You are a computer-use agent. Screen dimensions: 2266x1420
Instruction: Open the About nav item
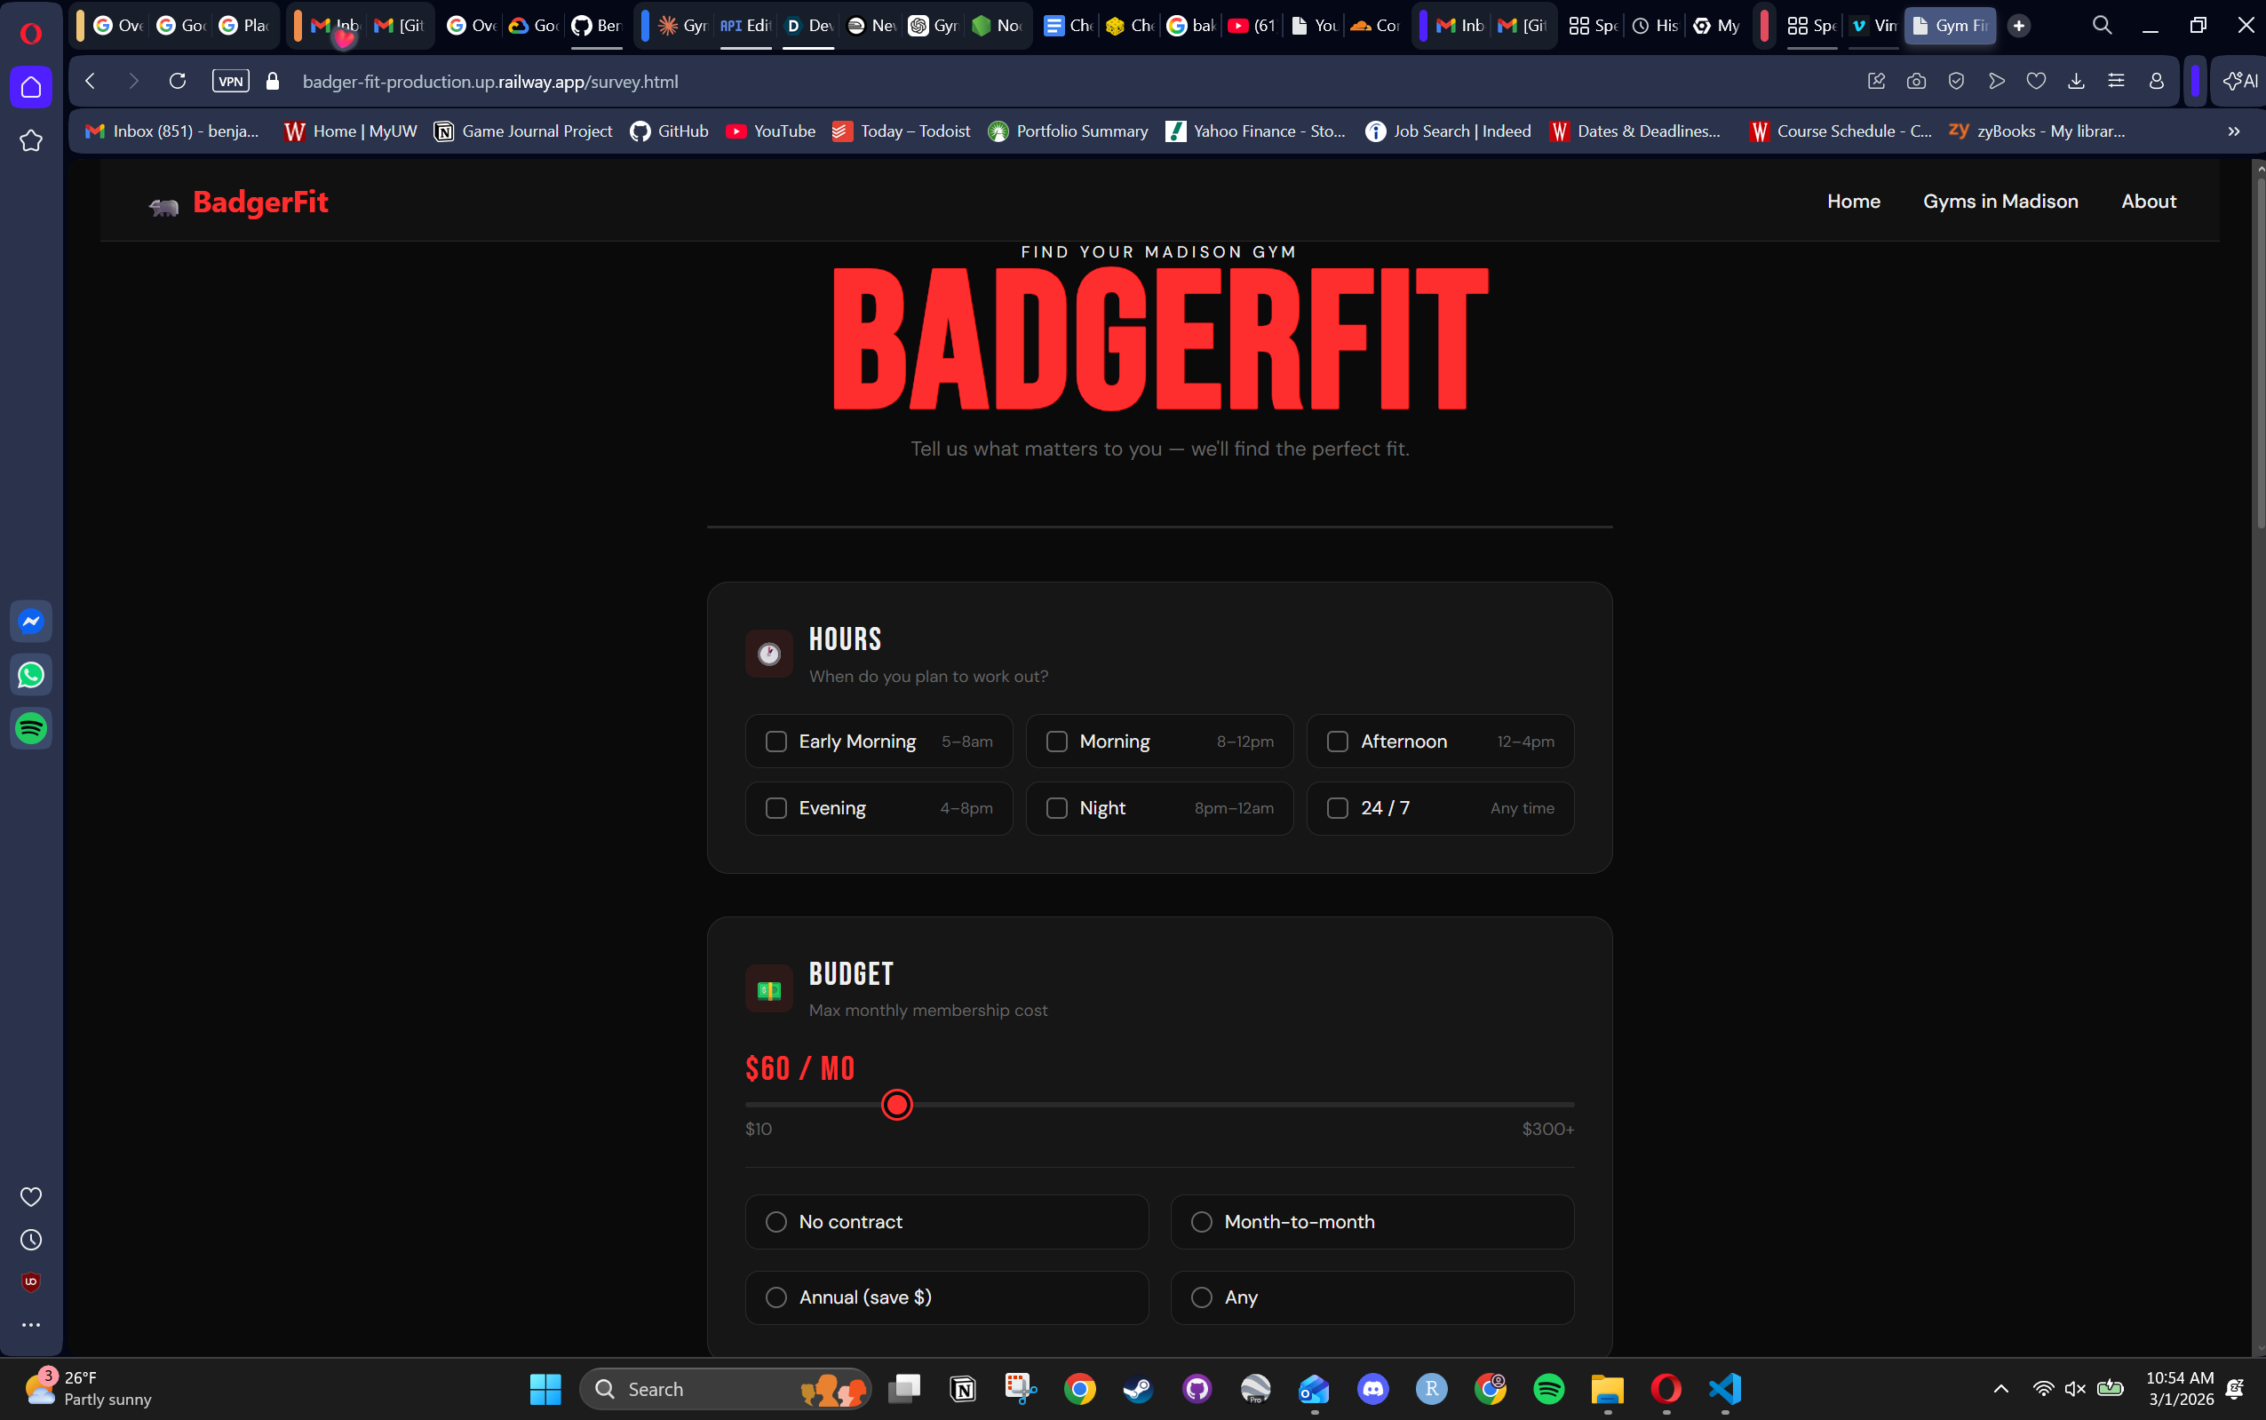(2149, 201)
